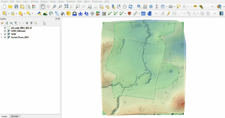Click the Python Console icon
Image resolution: width=225 pixels, height=118 pixels.
(x=39, y=13)
